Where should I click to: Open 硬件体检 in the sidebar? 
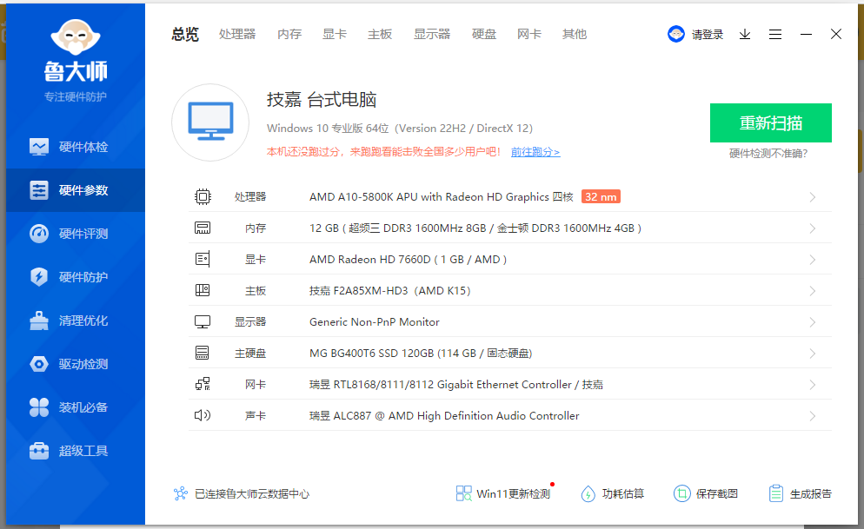click(76, 147)
